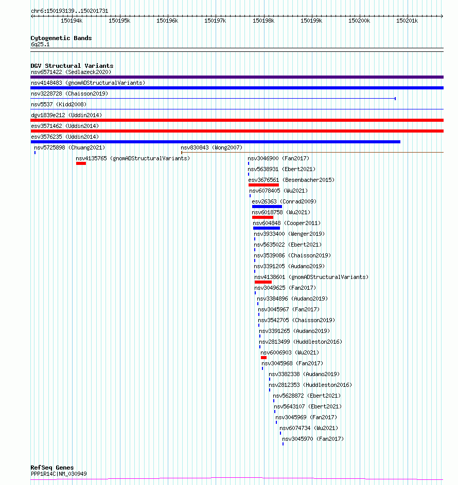The image size is (458, 485).
Task: Click nsv4135765 (gnomADStructuralVariants) label
Action: (x=133, y=158)
